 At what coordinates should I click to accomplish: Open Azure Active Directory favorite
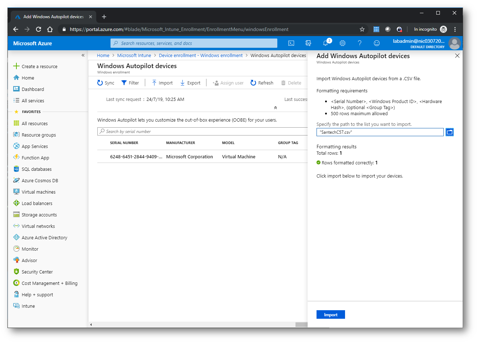(40, 237)
